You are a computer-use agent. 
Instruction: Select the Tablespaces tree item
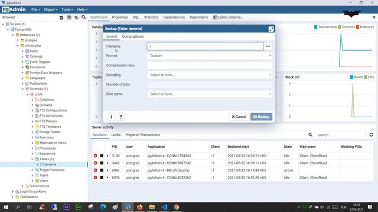point(29,197)
